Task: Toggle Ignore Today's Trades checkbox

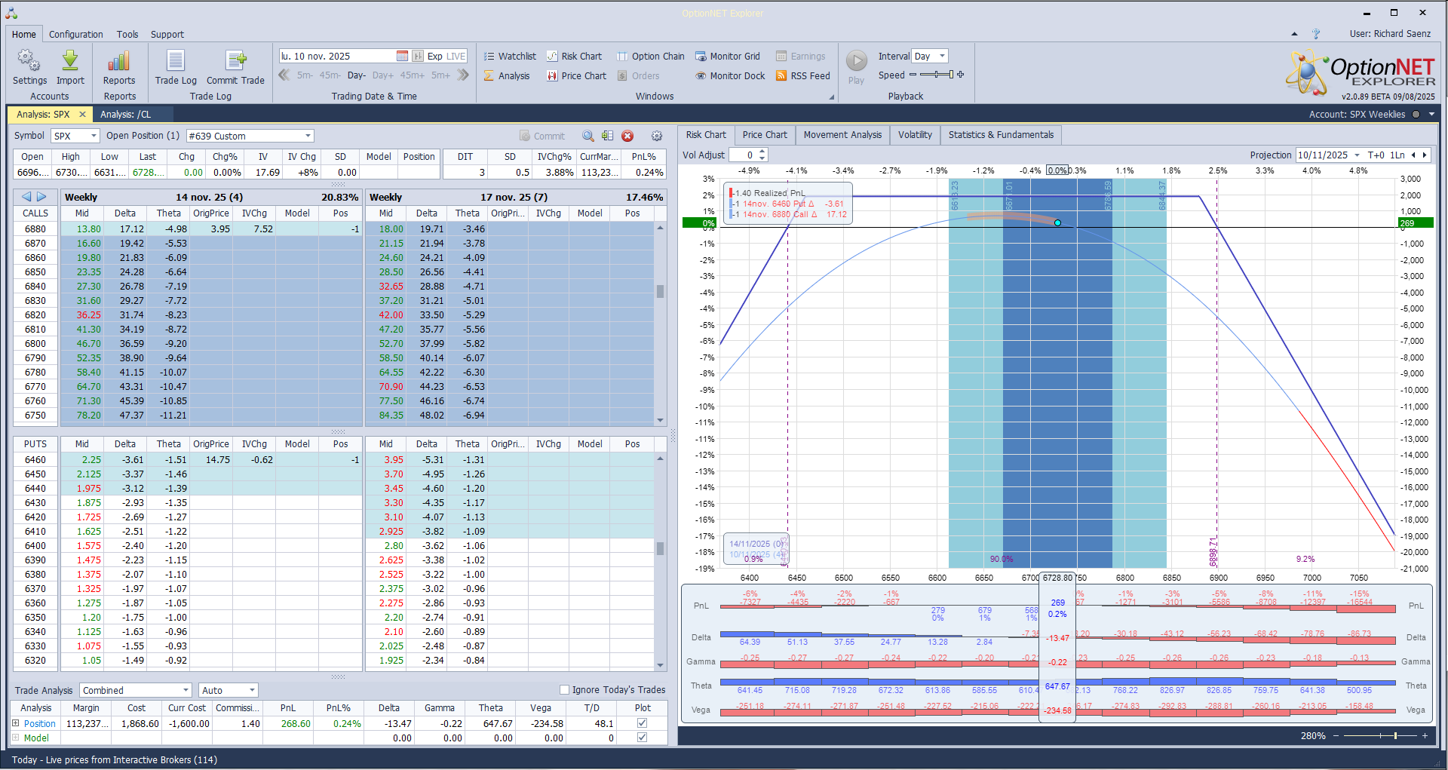Action: [564, 689]
